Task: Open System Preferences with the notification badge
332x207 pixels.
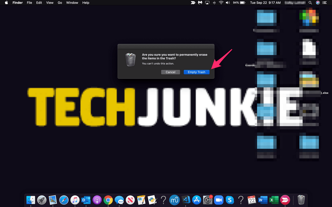Action: [x=207, y=200]
